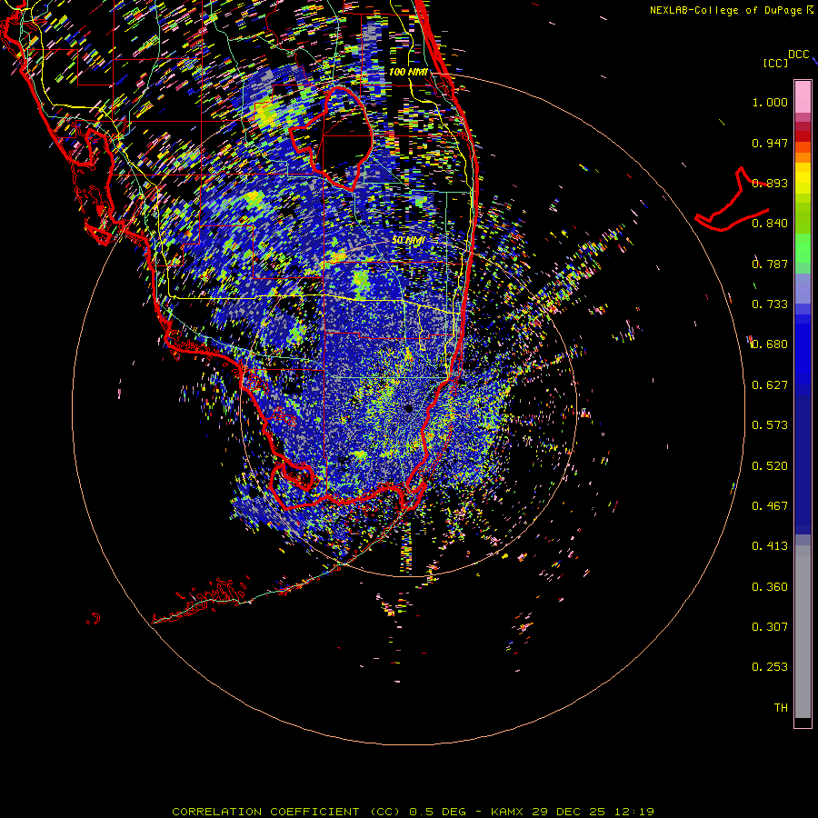Click the 0.253 scale value
The width and height of the screenshot is (818, 818).
[x=770, y=667]
